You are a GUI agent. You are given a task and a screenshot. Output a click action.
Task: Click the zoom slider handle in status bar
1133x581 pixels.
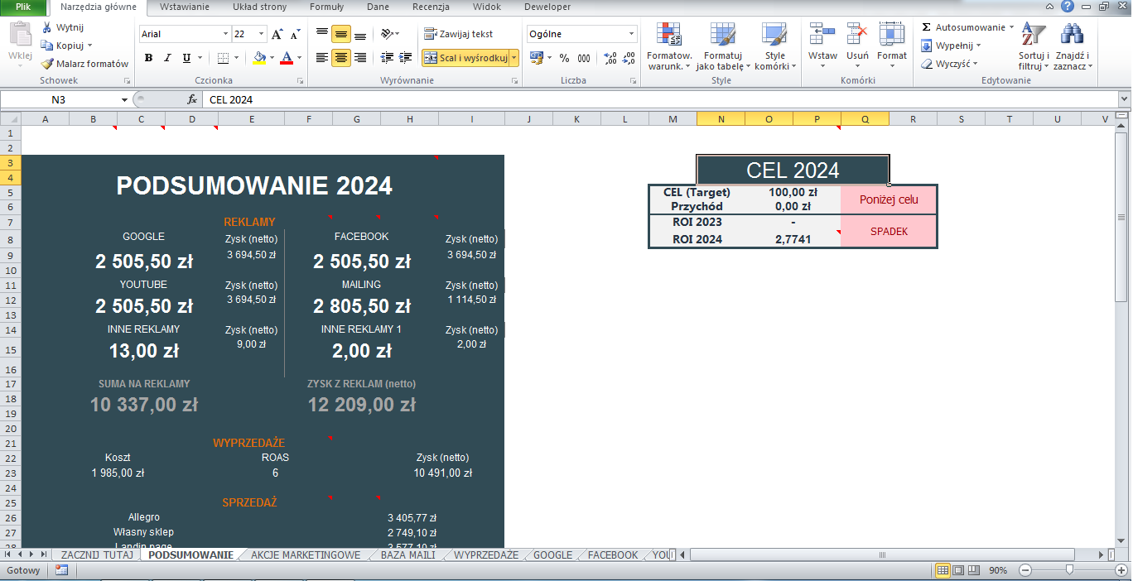point(1070,570)
